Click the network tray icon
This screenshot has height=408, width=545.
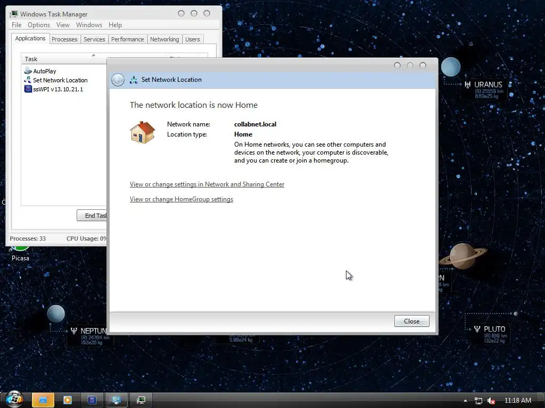click(478, 401)
